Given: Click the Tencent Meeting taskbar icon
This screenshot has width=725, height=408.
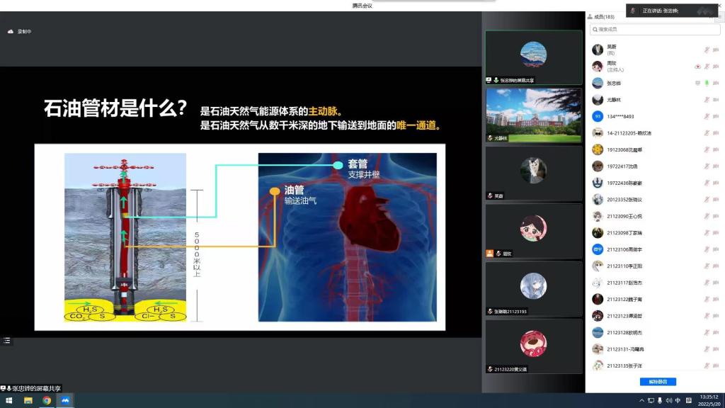Looking at the screenshot, I should tap(65, 400).
